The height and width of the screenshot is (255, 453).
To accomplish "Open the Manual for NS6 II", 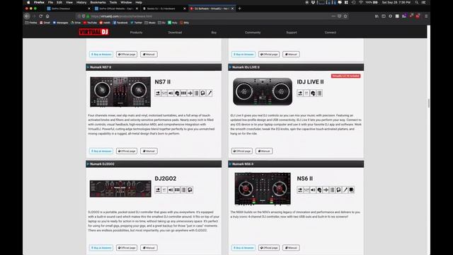I will (291, 248).
